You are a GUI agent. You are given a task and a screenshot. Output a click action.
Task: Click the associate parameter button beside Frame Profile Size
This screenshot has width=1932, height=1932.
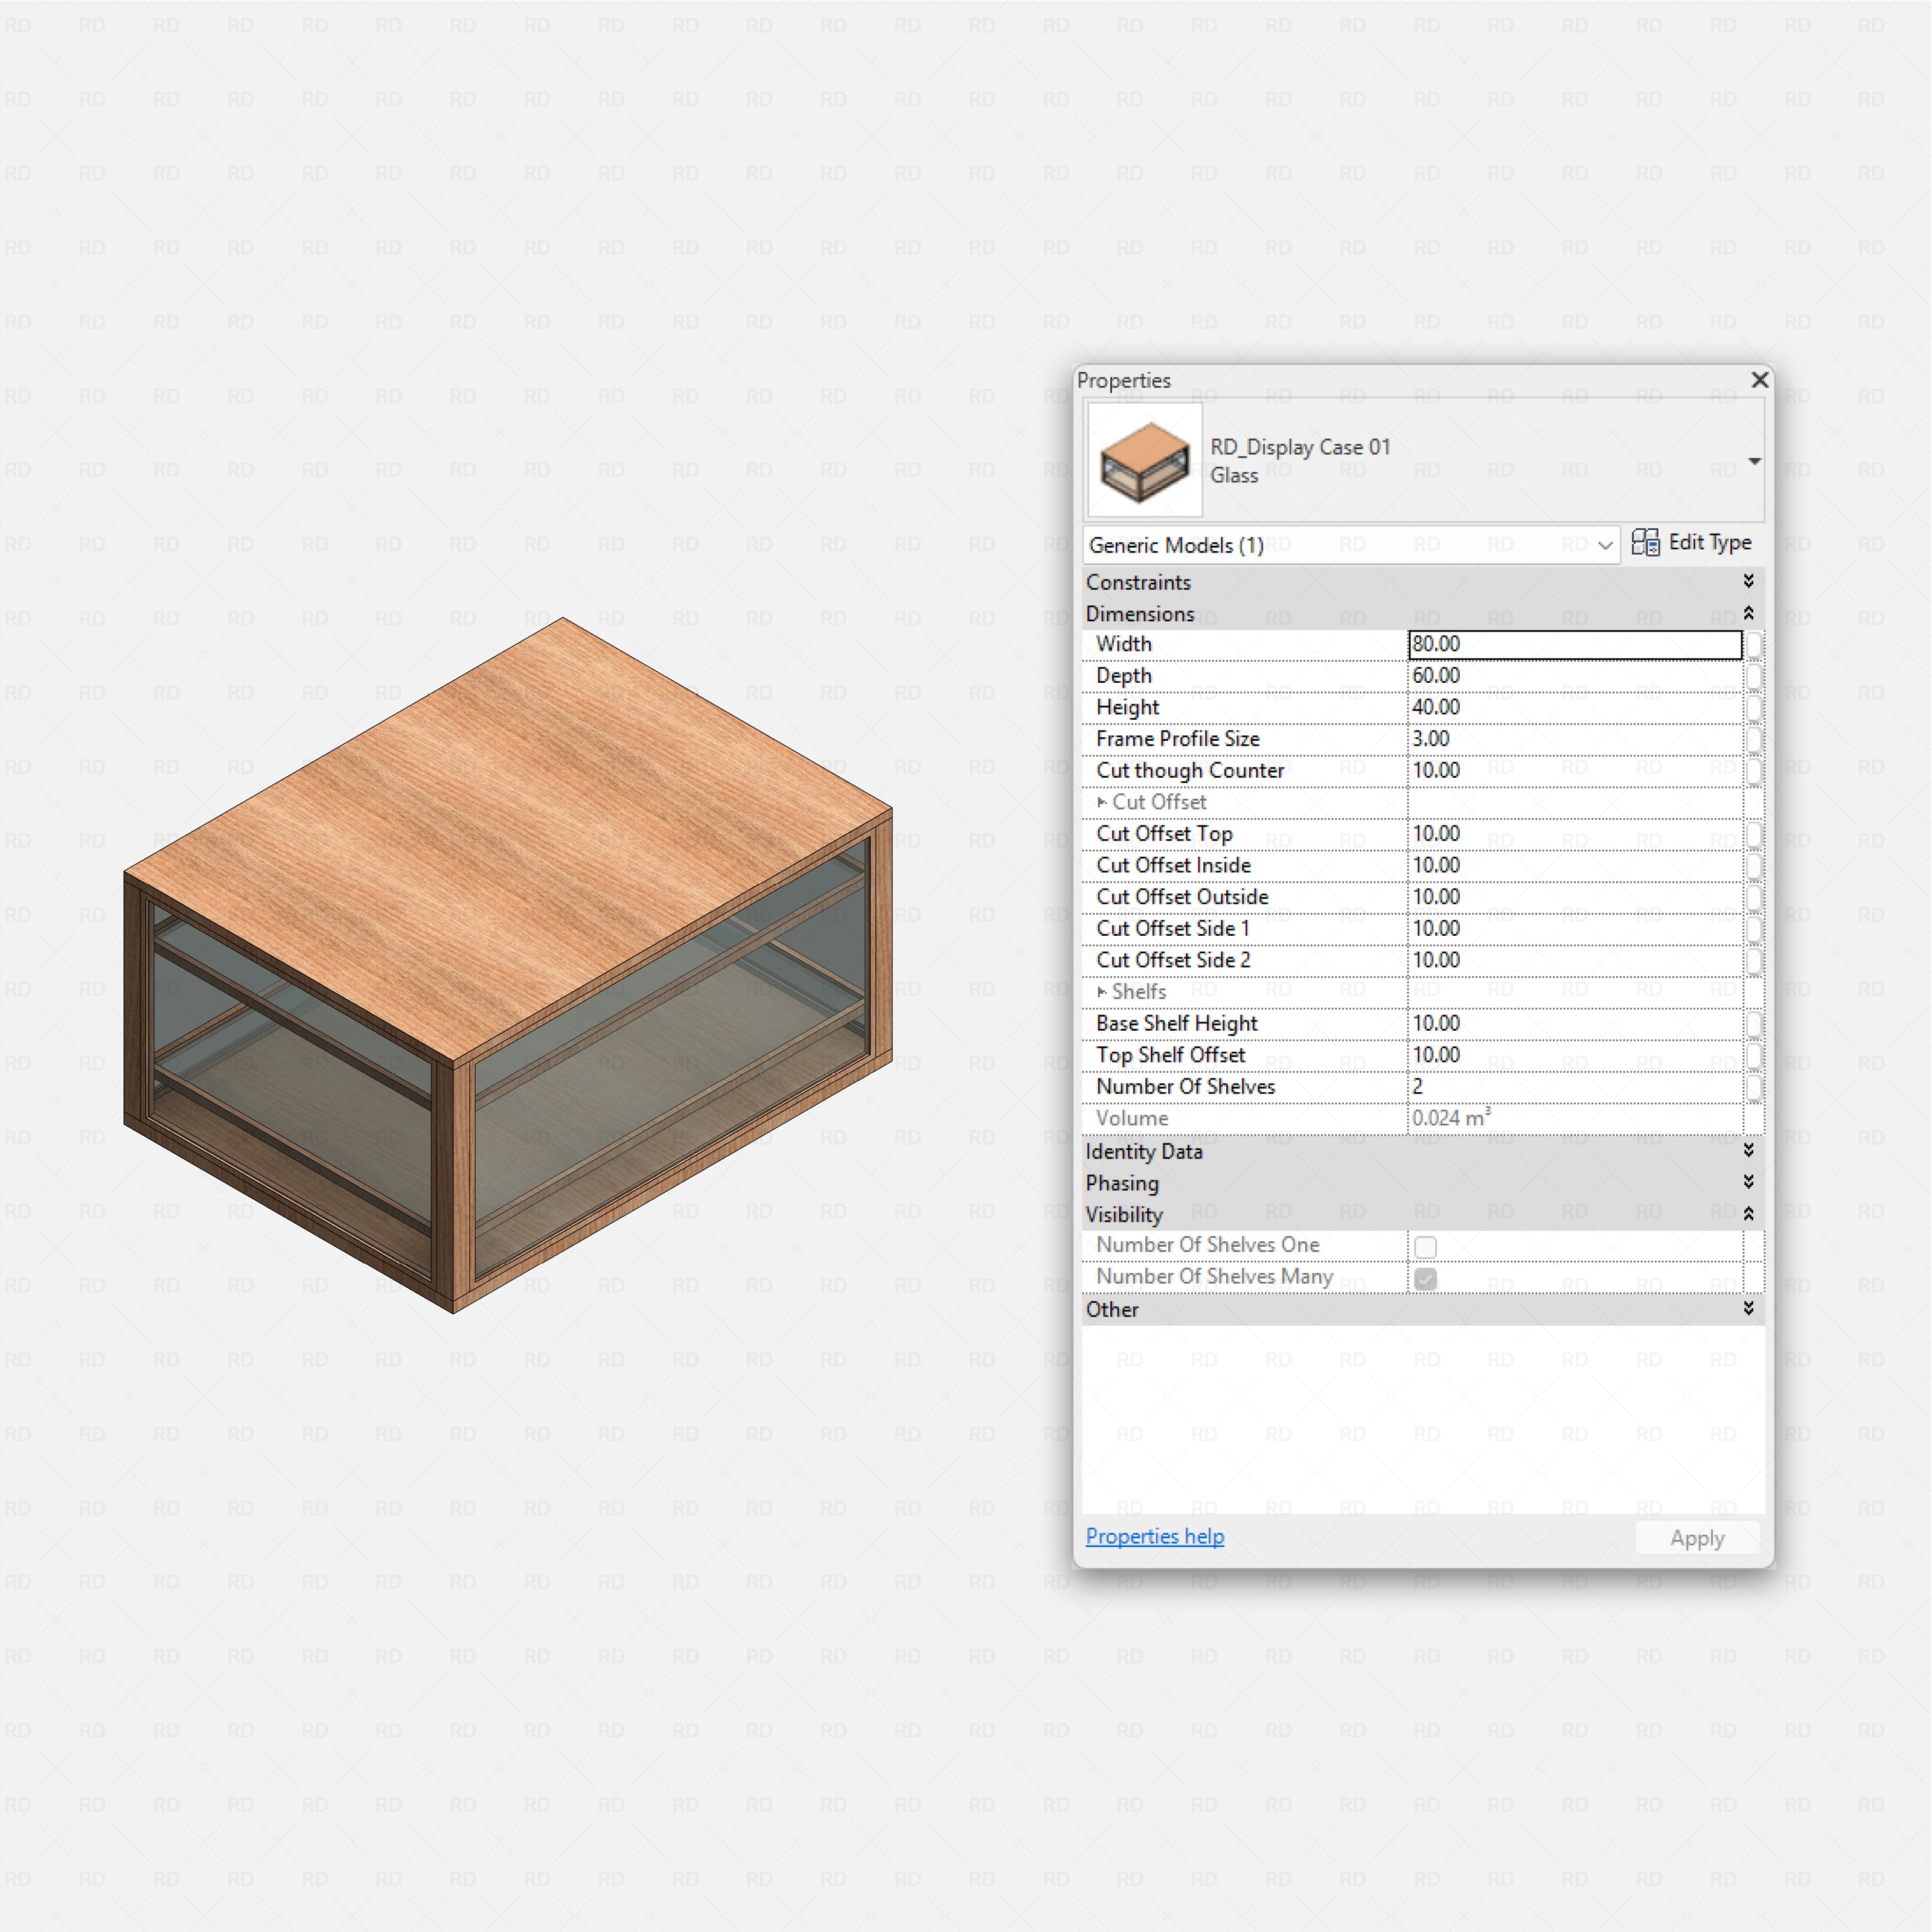(1755, 739)
